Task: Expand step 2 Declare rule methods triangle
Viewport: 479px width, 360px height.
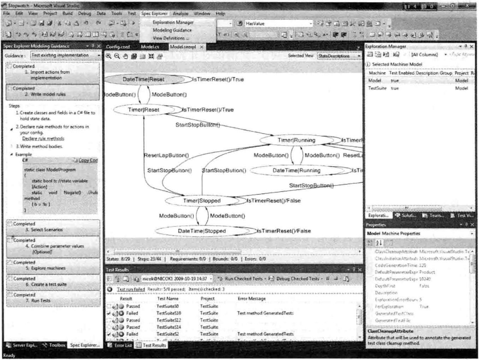Action: click(x=11, y=129)
